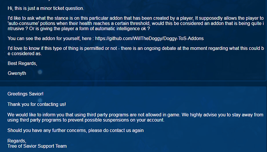Click "Tree of Savior Support Team" signature
Viewport: 267px width, 152px height.
point(37,146)
